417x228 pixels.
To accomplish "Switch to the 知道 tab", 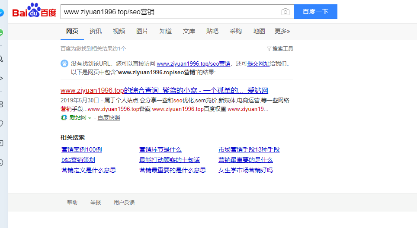I will (x=165, y=32).
